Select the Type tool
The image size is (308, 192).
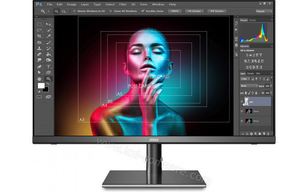tap(48, 67)
